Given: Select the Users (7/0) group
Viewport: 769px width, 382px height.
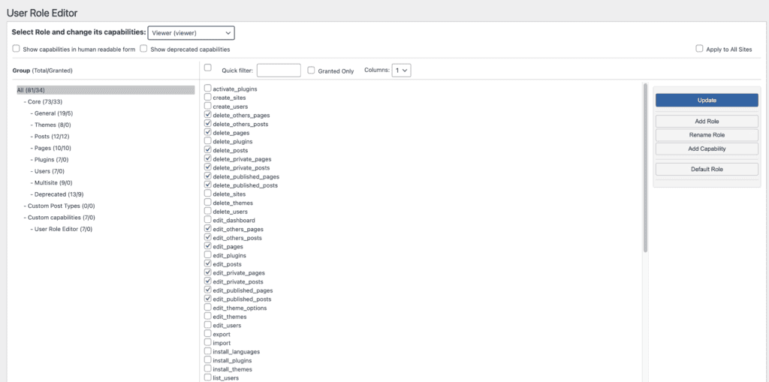Looking at the screenshot, I should (x=50, y=171).
